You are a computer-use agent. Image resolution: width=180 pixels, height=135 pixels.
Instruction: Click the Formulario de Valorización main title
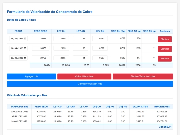tap(50, 12)
